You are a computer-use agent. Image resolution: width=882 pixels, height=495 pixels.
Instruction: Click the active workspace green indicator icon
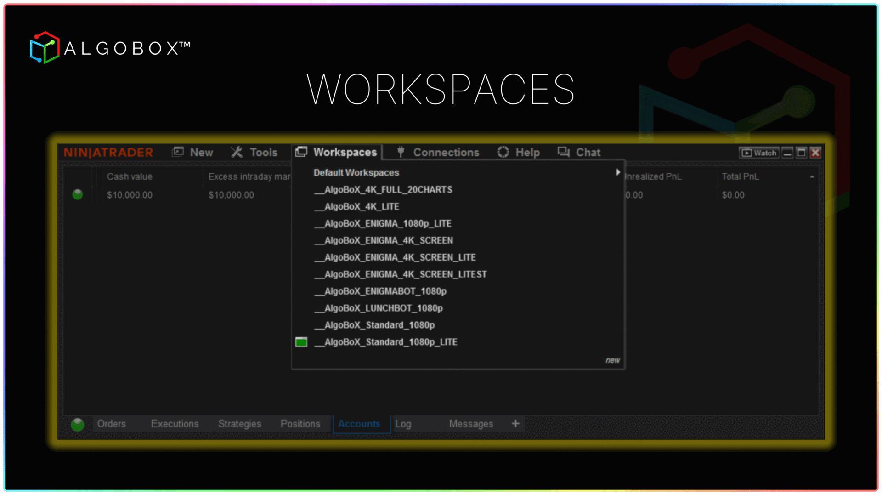pos(301,342)
